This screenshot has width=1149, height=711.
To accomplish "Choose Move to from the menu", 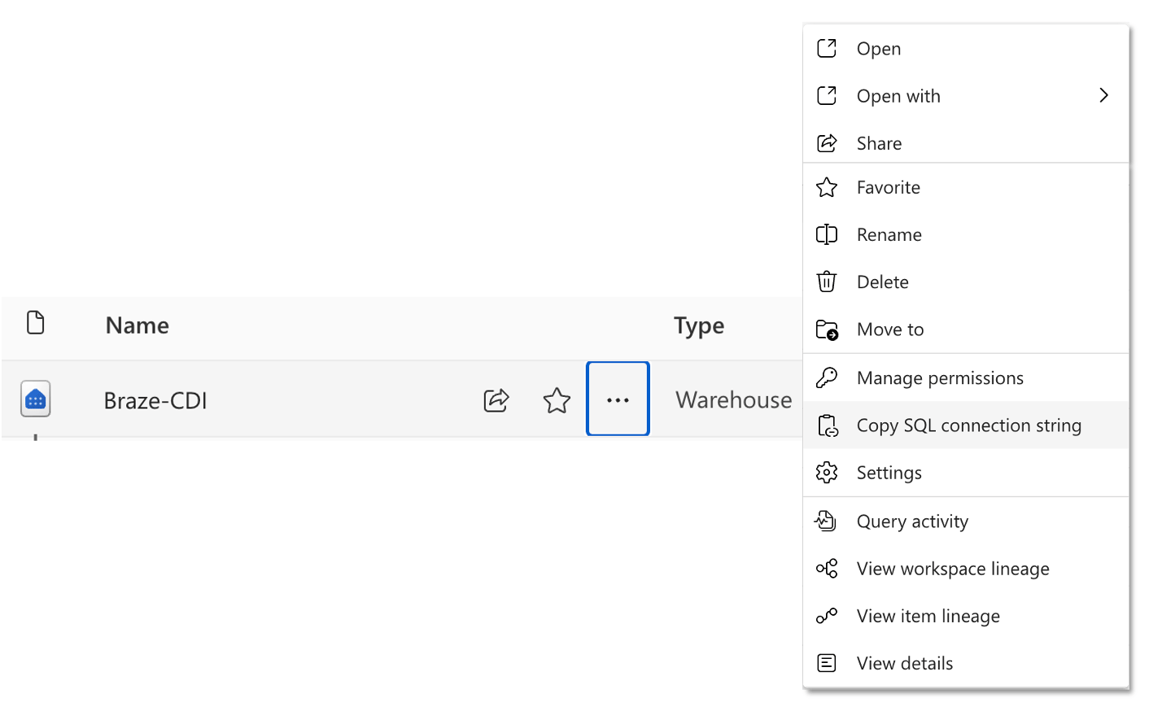I will [889, 329].
